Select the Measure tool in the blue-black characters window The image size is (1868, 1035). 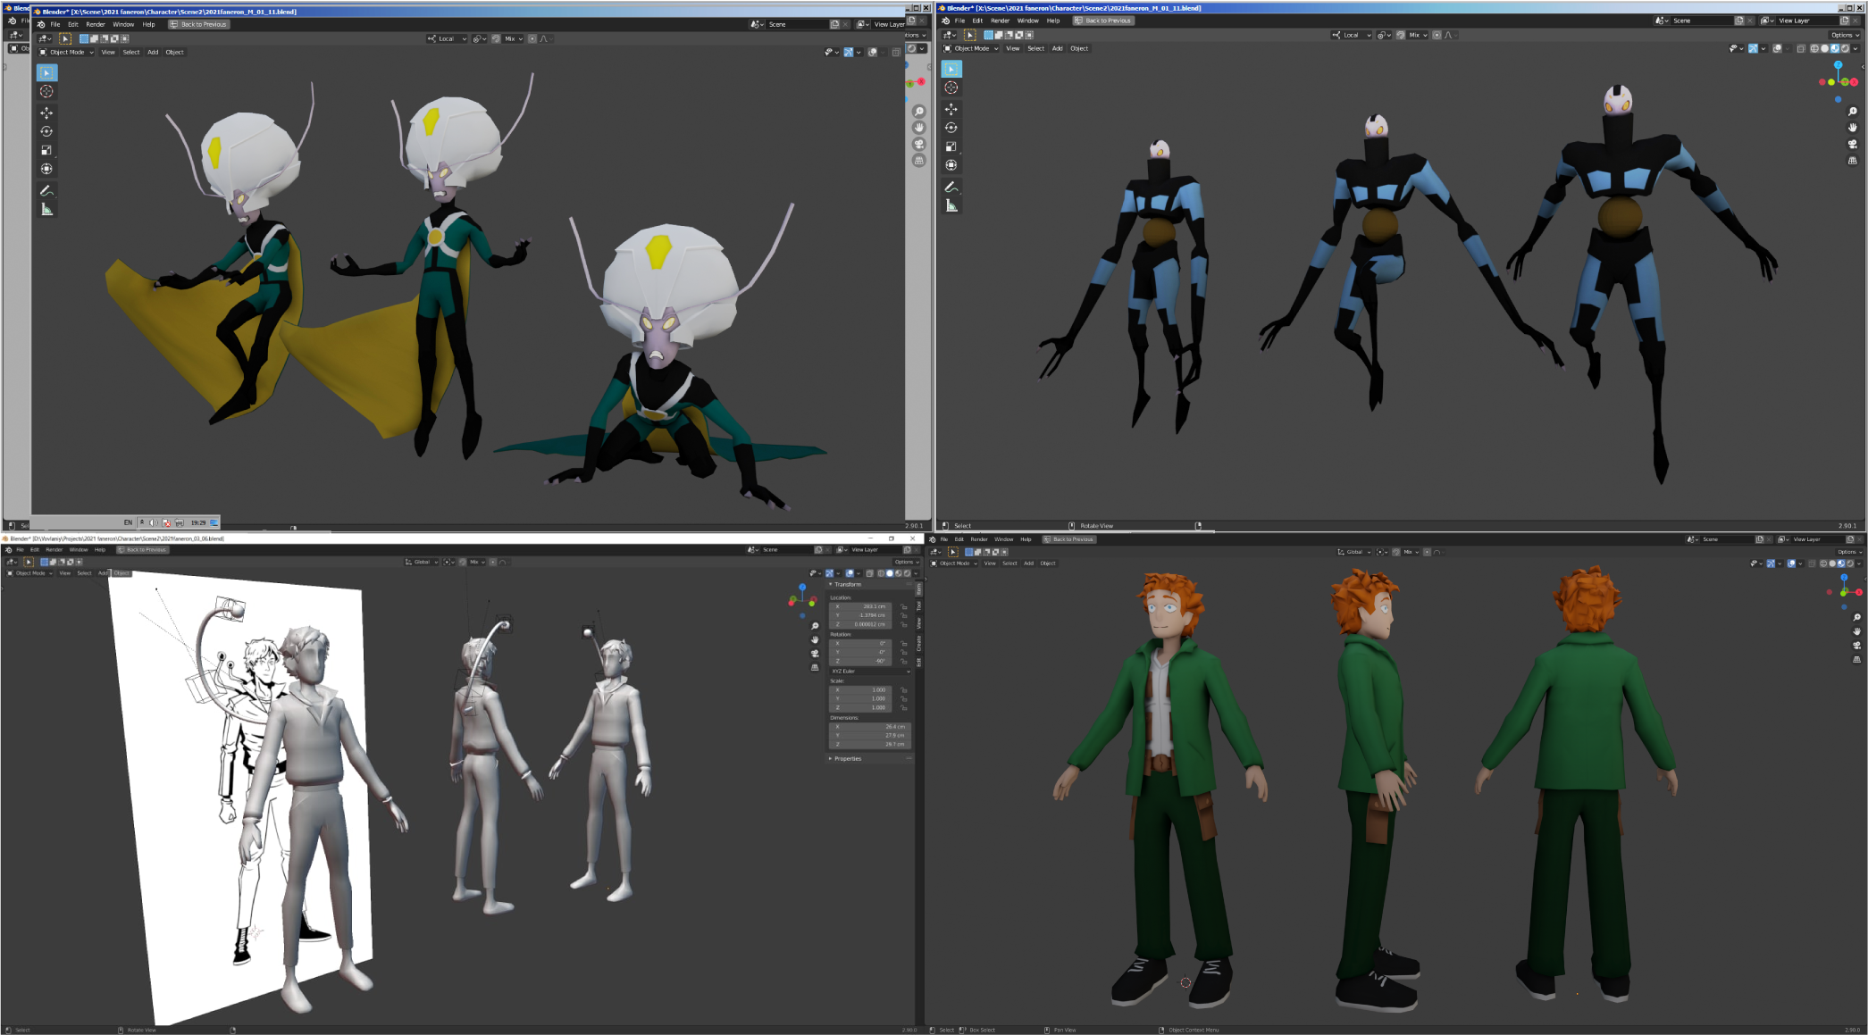[x=951, y=206]
